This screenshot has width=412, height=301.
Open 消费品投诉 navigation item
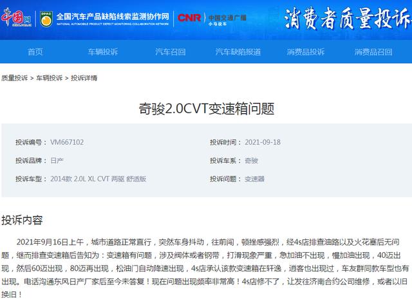pyautogui.click(x=306, y=51)
